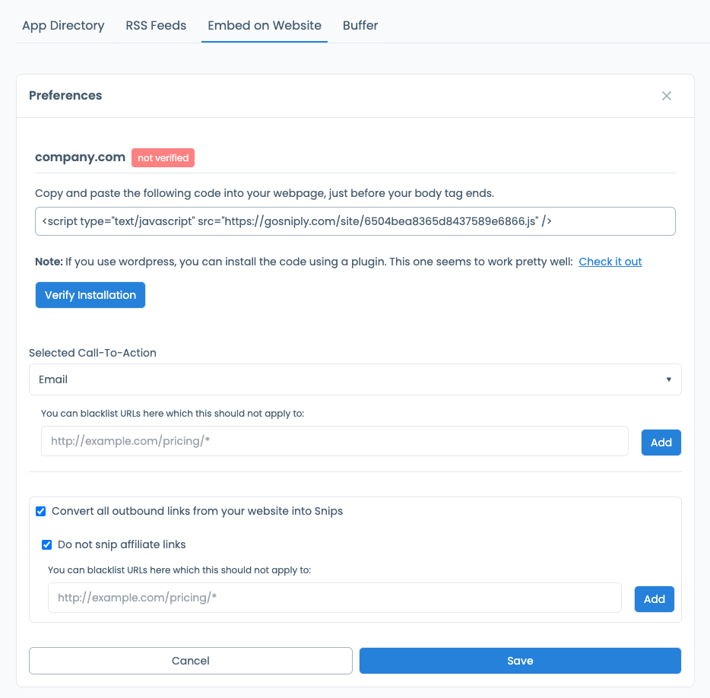Click the company.com domain heading
710x698 pixels.
click(x=80, y=157)
